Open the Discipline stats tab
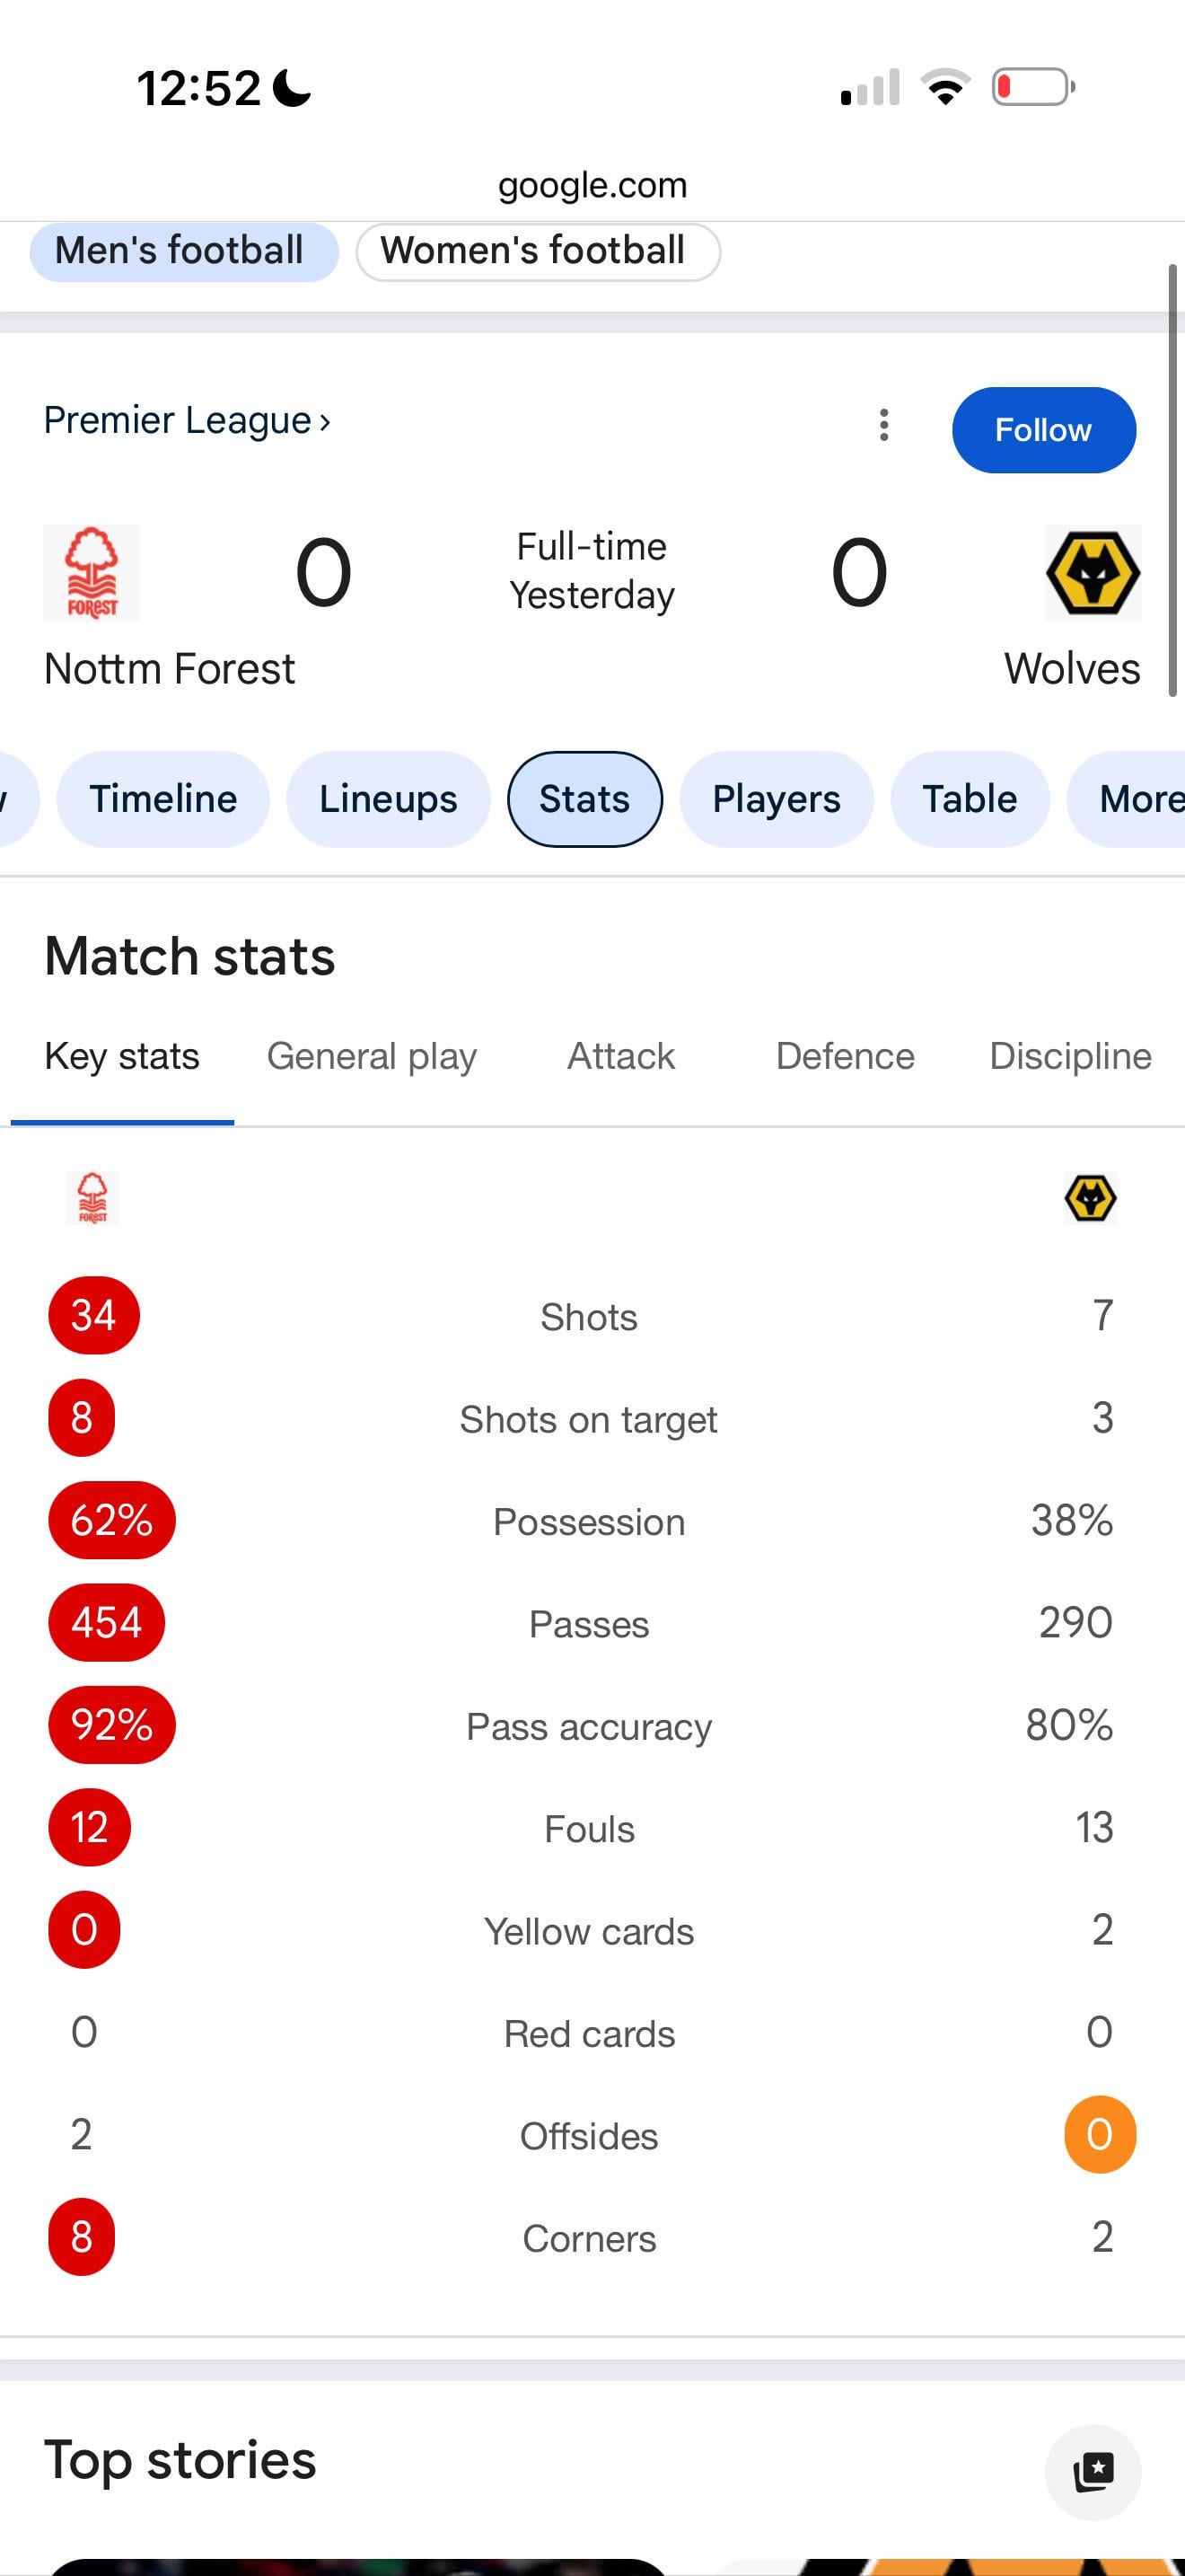Screen dimensions: 1185x2576 (x=1069, y=1056)
